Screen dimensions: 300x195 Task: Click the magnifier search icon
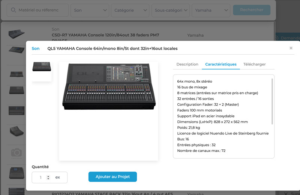(13, 10)
